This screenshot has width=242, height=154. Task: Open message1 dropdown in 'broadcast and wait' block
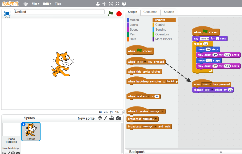(x=150, y=126)
